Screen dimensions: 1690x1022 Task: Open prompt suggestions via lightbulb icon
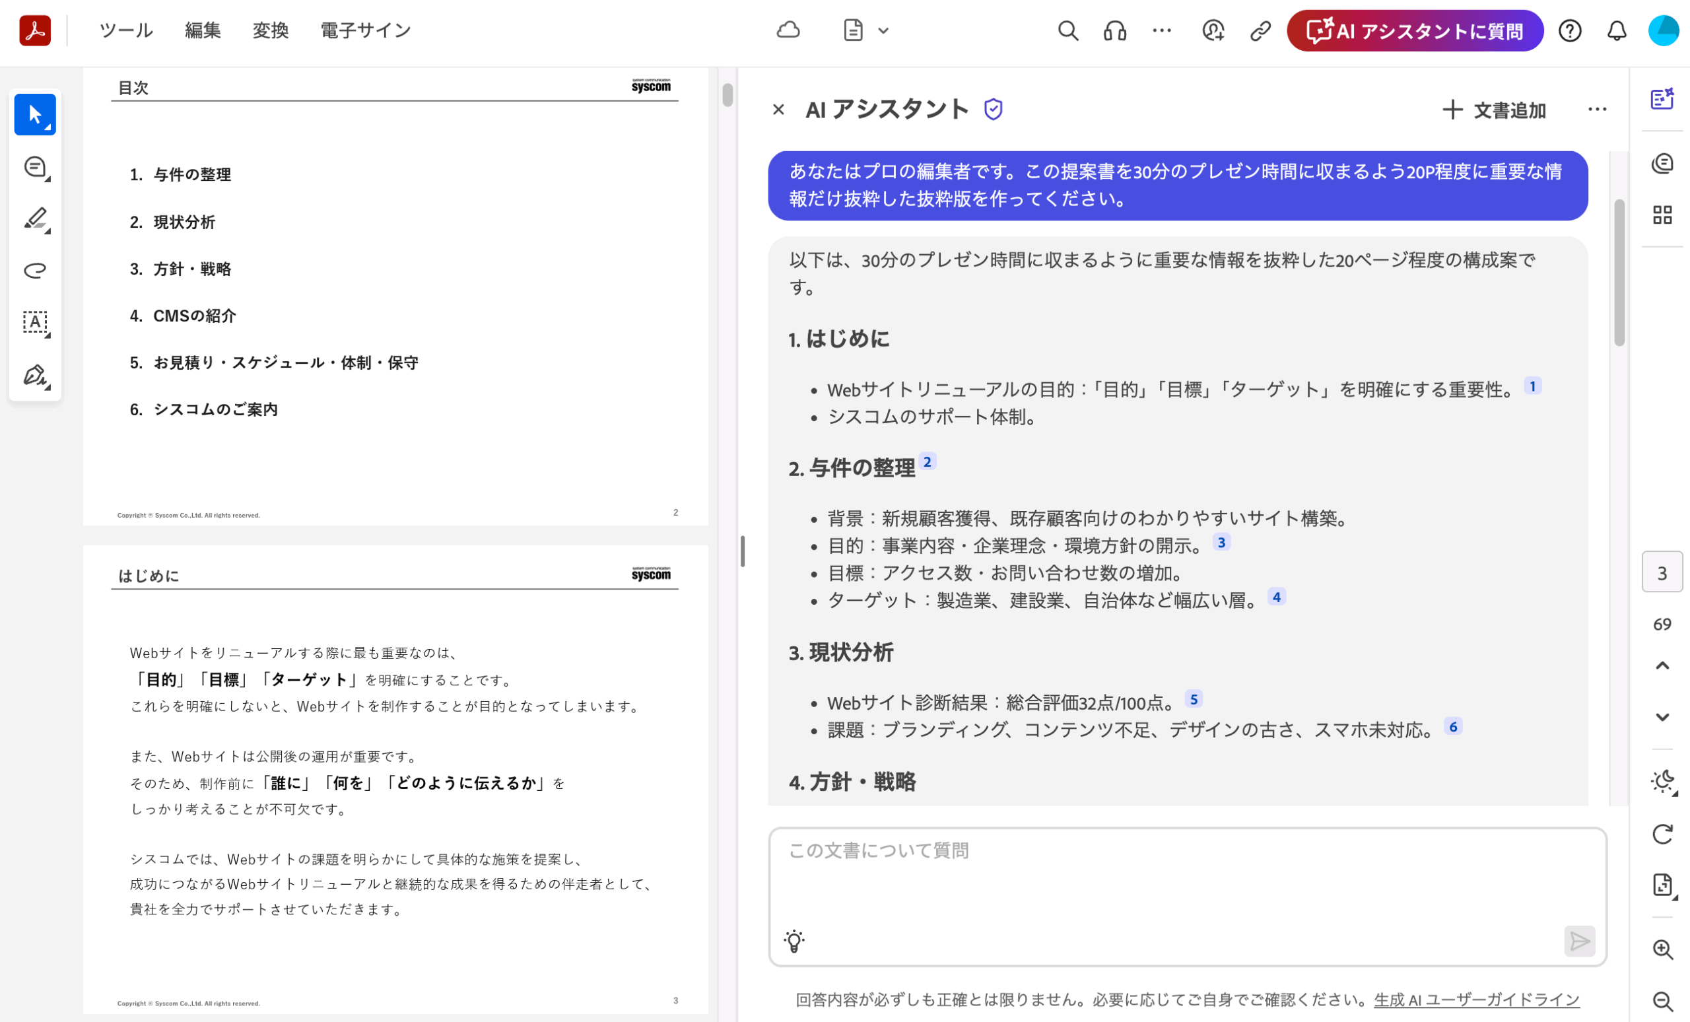(x=794, y=940)
